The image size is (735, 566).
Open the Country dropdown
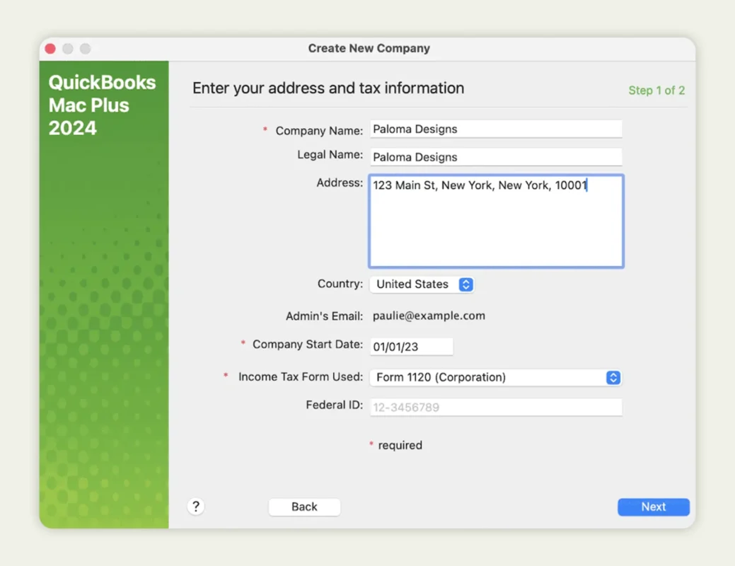click(x=422, y=284)
